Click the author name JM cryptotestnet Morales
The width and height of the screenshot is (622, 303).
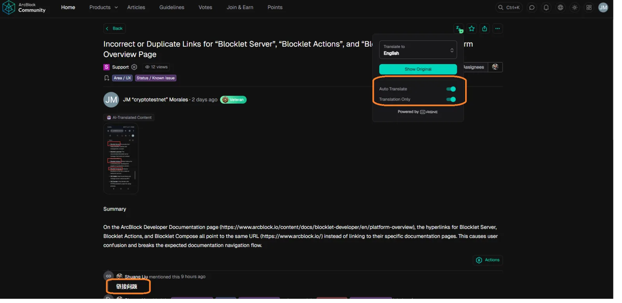tap(155, 100)
